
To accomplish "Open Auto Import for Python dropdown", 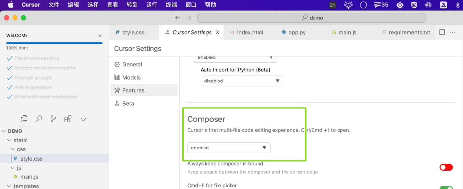I will coord(242,81).
